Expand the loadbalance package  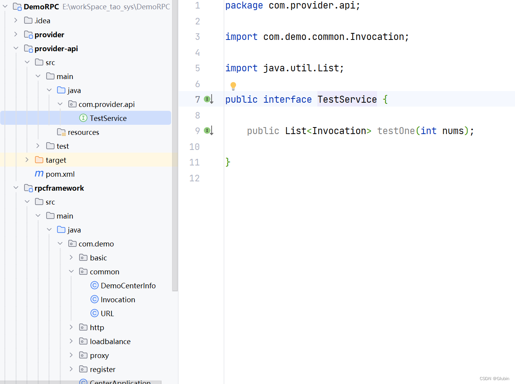click(x=71, y=341)
